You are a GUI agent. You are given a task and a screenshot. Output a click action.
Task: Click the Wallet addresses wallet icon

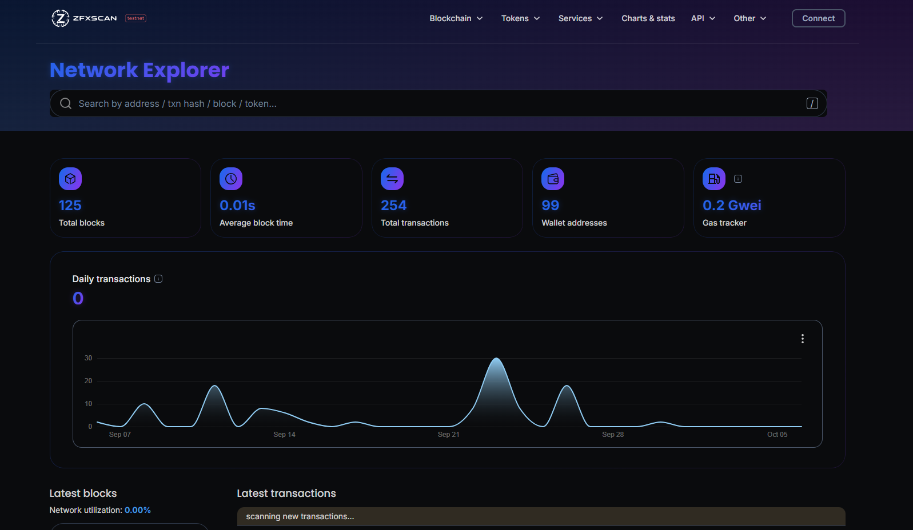(x=553, y=179)
